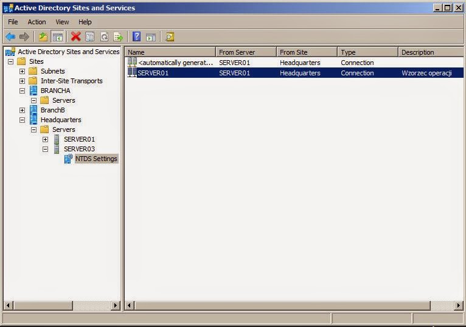Collapse Servers folder under Headquarters
Screen dimensions: 466x327
pos(34,130)
